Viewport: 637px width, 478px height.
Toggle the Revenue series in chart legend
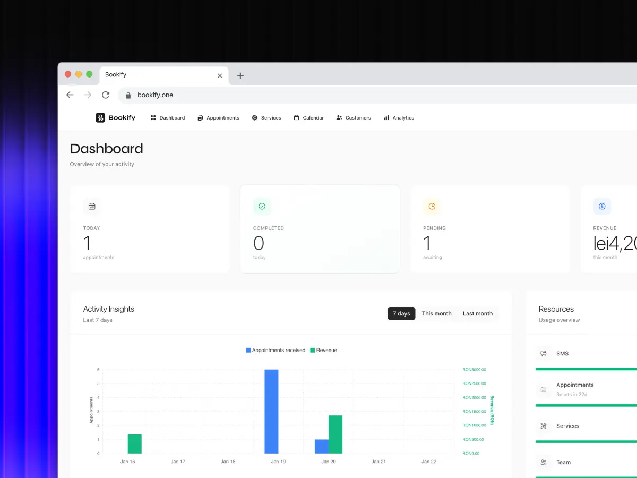coord(324,350)
